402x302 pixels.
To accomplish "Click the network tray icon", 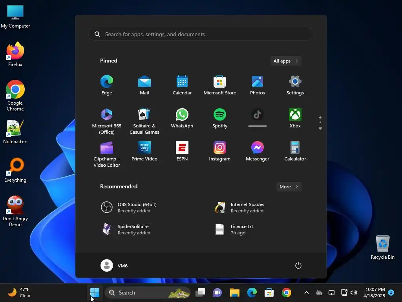I will click(x=344, y=293).
